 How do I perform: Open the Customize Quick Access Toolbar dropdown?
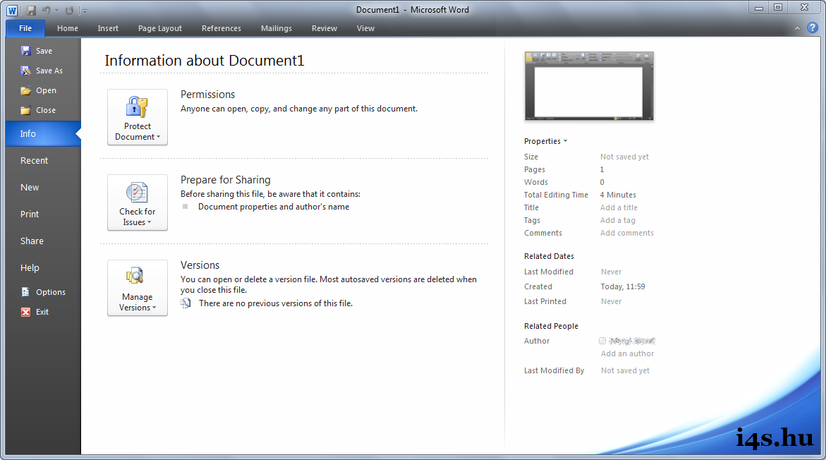(x=84, y=11)
